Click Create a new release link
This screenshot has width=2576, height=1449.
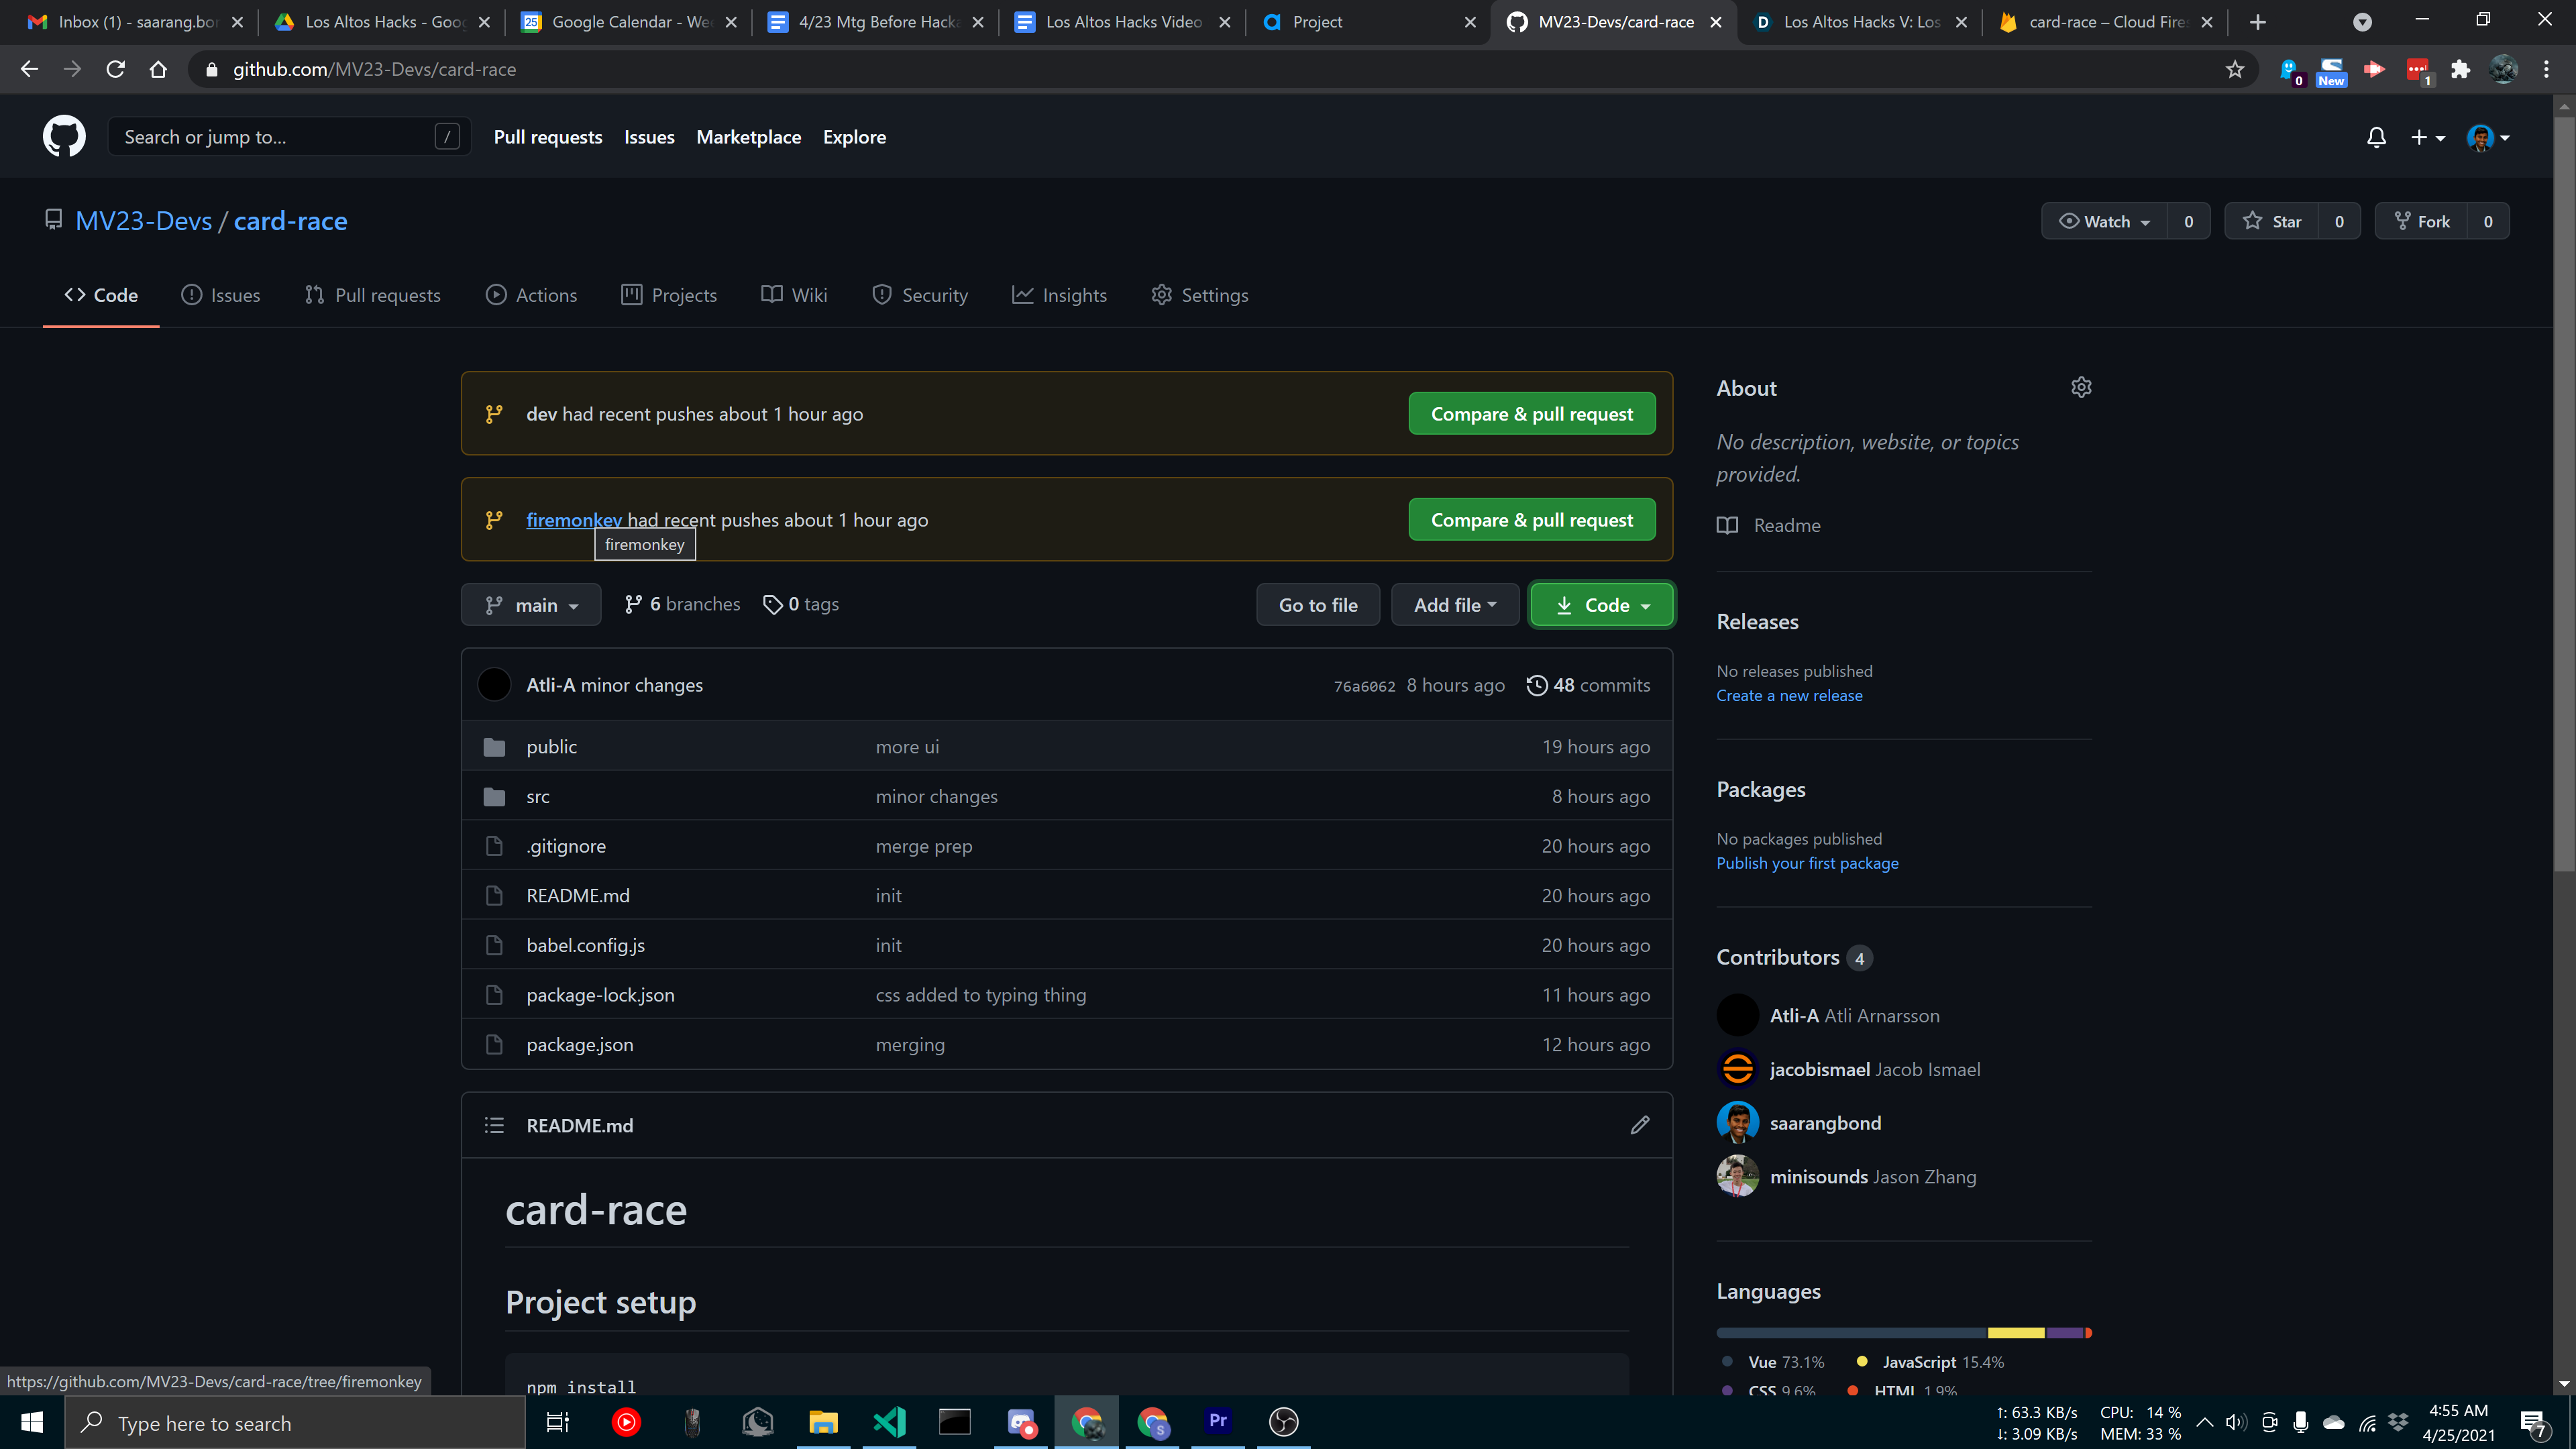click(1789, 695)
